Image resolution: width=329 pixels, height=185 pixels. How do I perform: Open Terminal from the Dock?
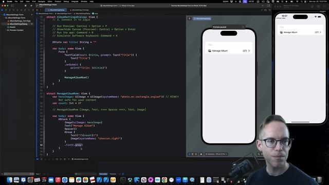pos(123,180)
